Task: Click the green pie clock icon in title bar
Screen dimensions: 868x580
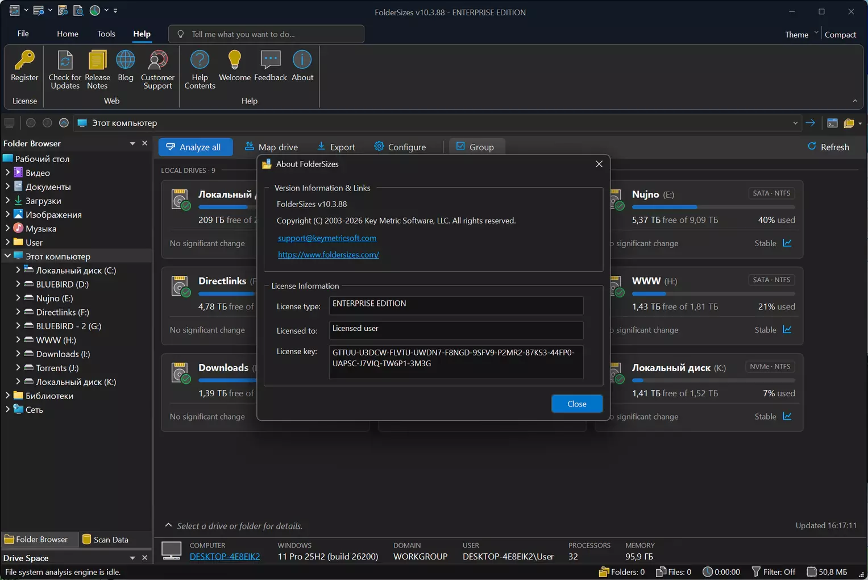Action: click(95, 10)
